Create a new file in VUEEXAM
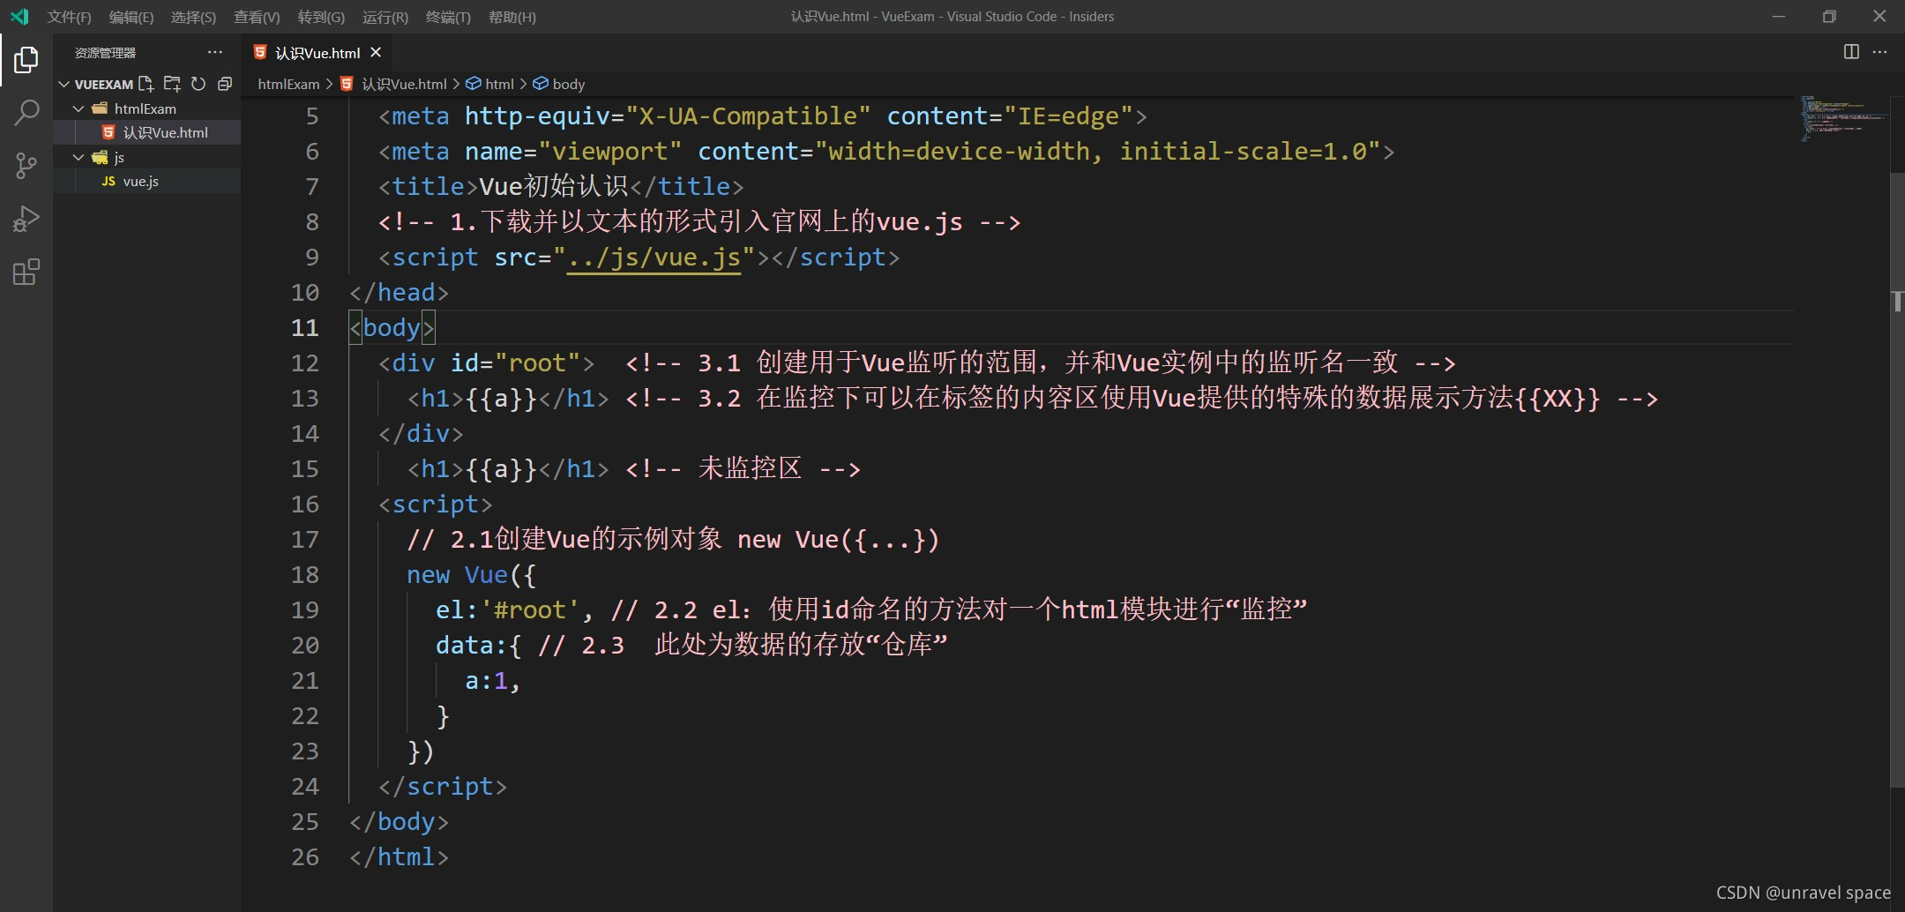1905x912 pixels. (x=146, y=84)
